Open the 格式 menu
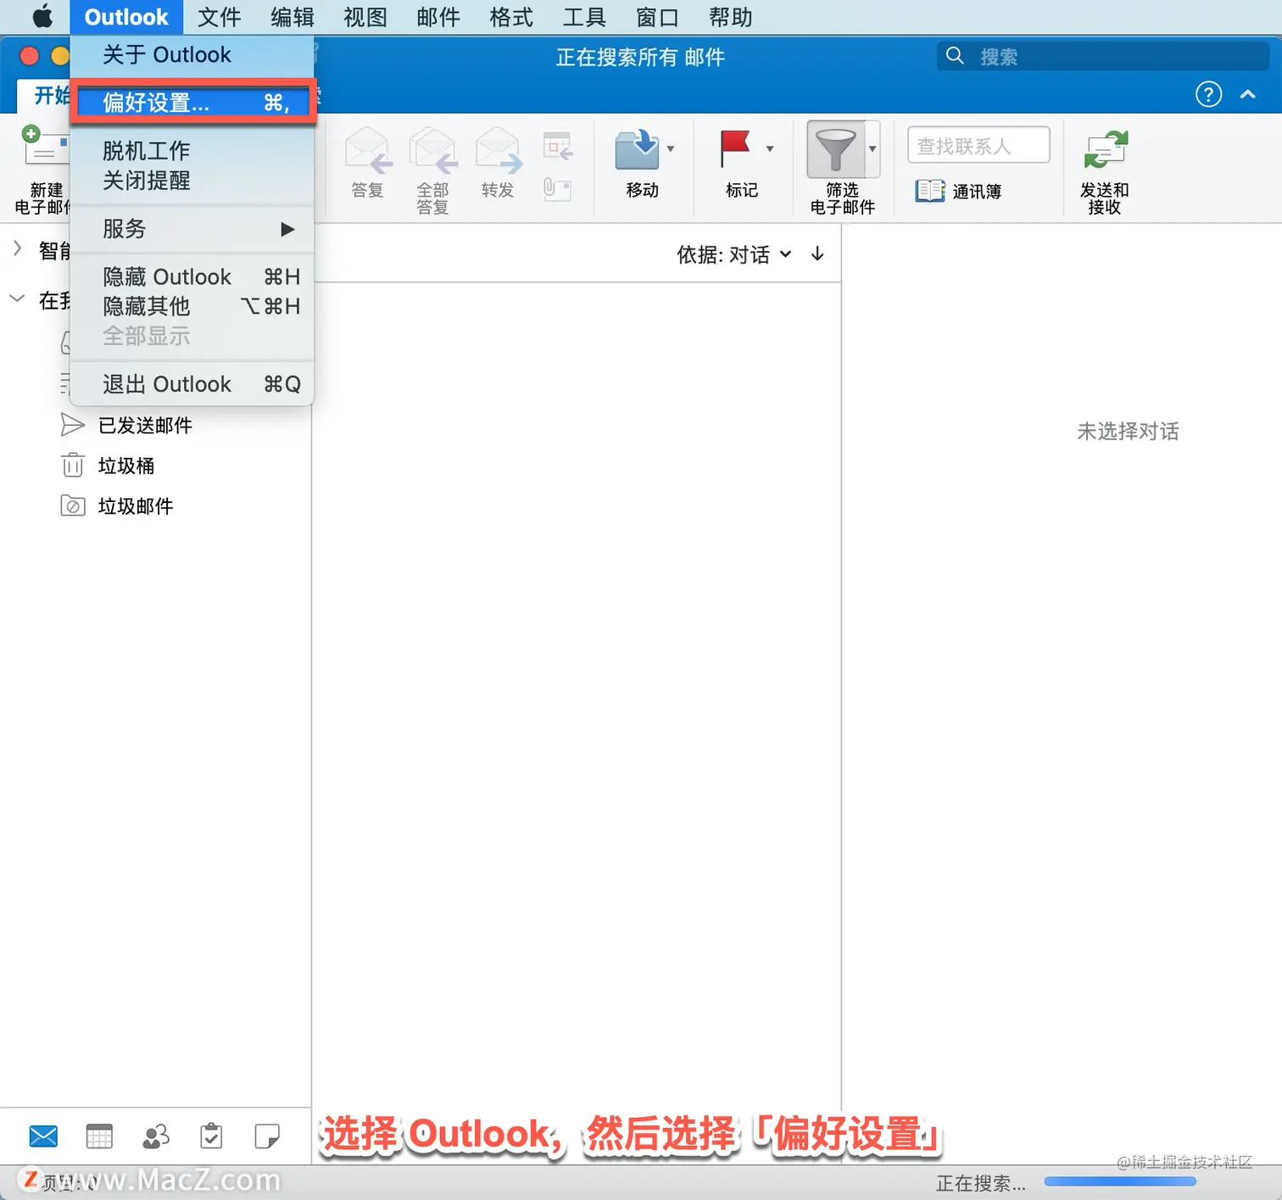This screenshot has width=1282, height=1200. coord(511,17)
